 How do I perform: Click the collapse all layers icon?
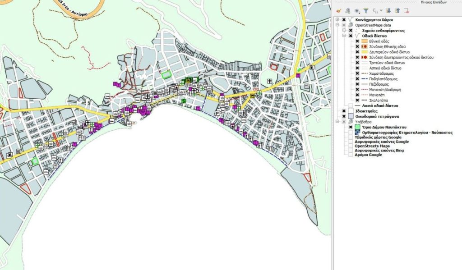[397, 10]
